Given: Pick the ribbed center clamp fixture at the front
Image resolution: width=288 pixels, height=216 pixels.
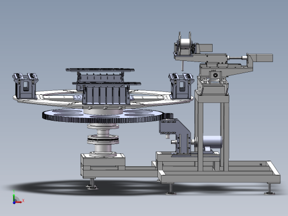Looking at the screenshot, I should point(106,95).
